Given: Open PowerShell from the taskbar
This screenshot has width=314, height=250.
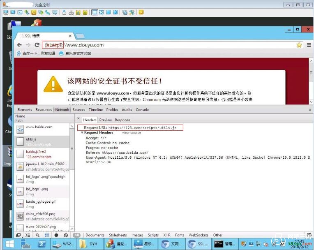Looking at the screenshot, I should (x=42, y=244).
